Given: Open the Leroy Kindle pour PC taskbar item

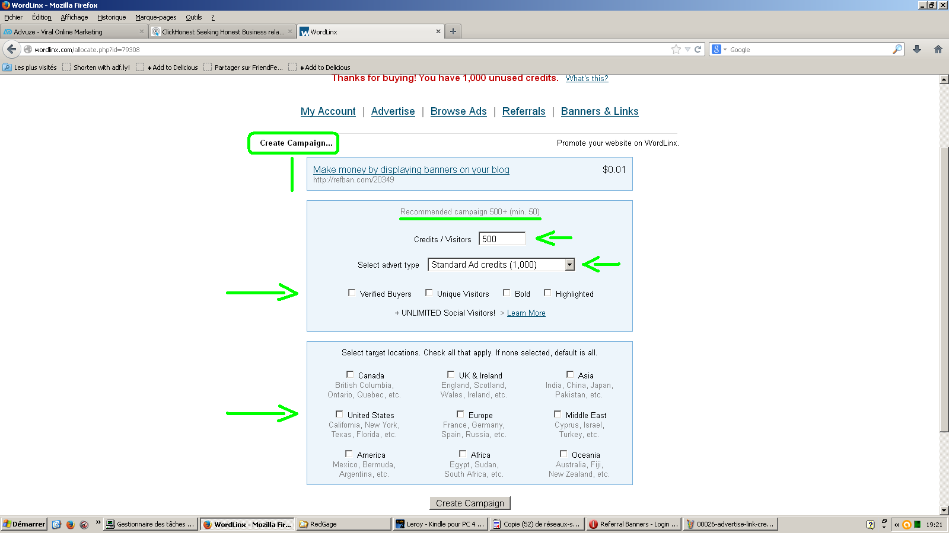Looking at the screenshot, I should [440, 524].
